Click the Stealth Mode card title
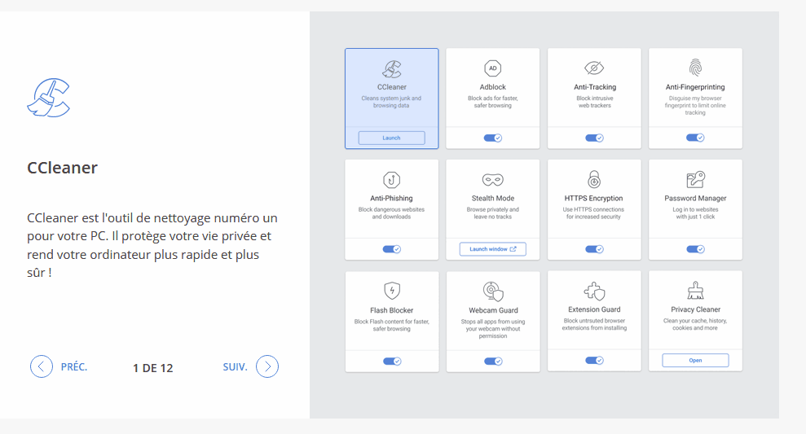This screenshot has height=434, width=806. coord(493,198)
